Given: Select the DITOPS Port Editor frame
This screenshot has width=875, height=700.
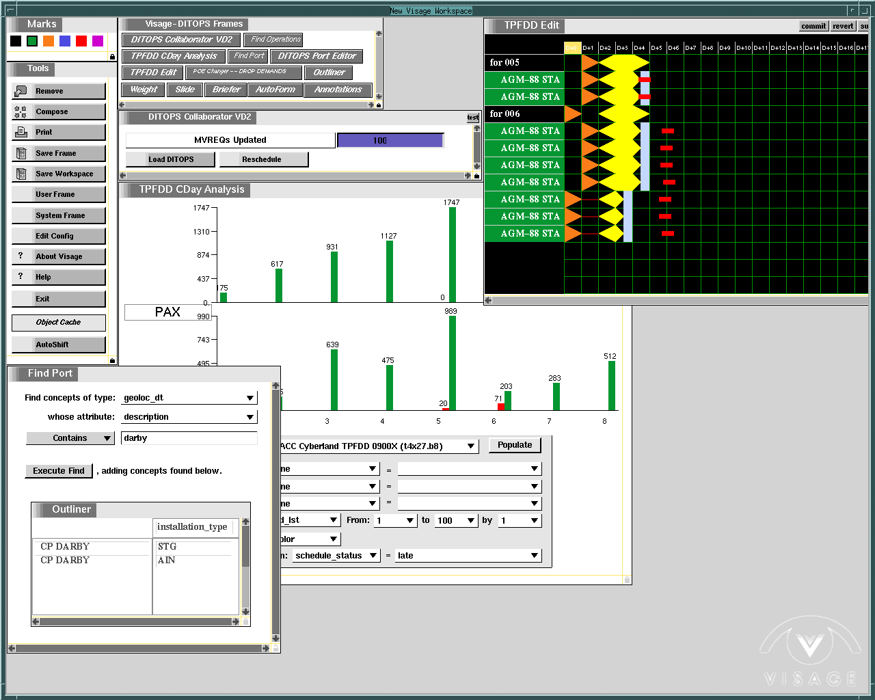Looking at the screenshot, I should [317, 56].
